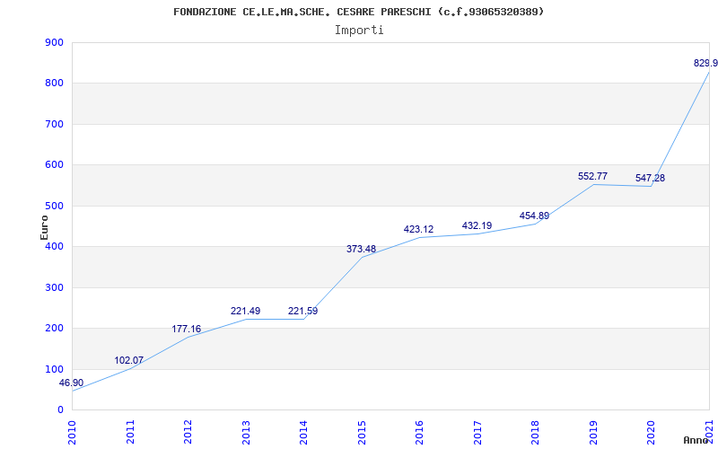Image resolution: width=718 pixels, height=449 pixels.
Task: Select the 373.48 data label
Action: 361,250
